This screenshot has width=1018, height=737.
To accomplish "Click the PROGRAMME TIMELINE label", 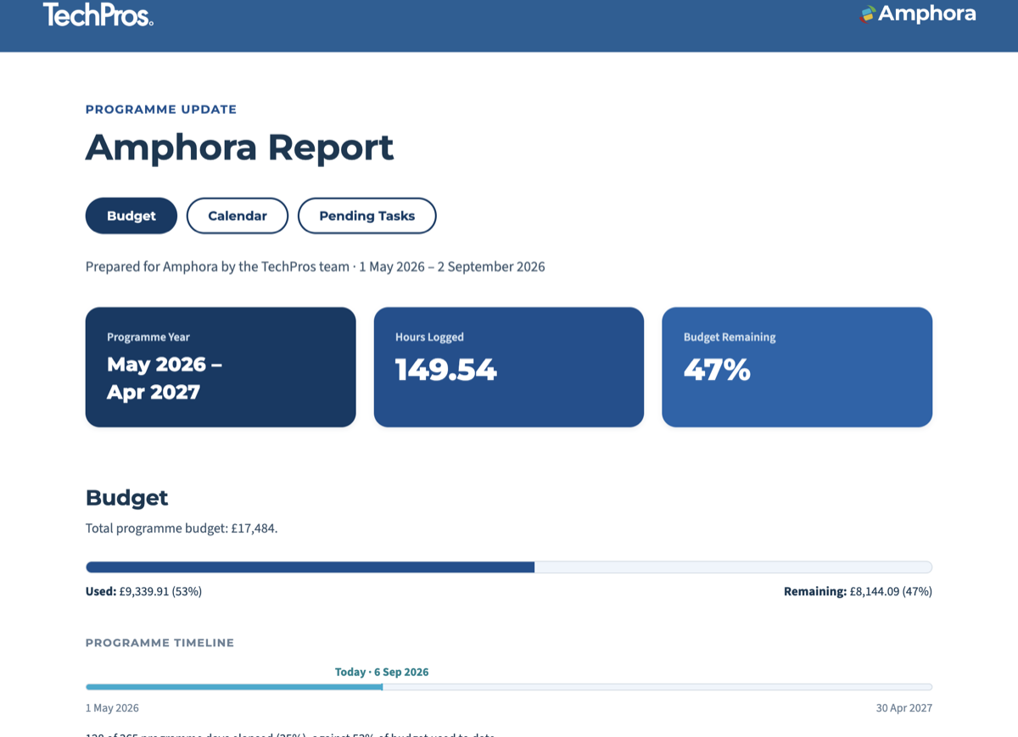I will pos(159,643).
